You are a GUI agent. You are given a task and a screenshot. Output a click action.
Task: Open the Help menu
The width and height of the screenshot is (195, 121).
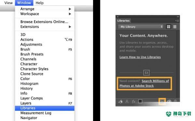(x=39, y=3)
